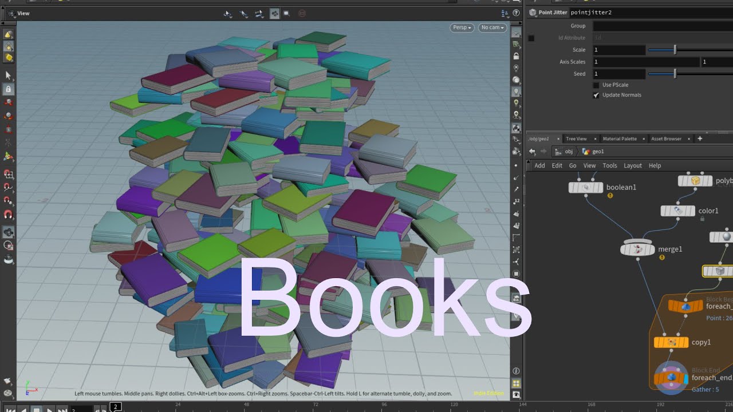Click the Seed slider handle

675,74
